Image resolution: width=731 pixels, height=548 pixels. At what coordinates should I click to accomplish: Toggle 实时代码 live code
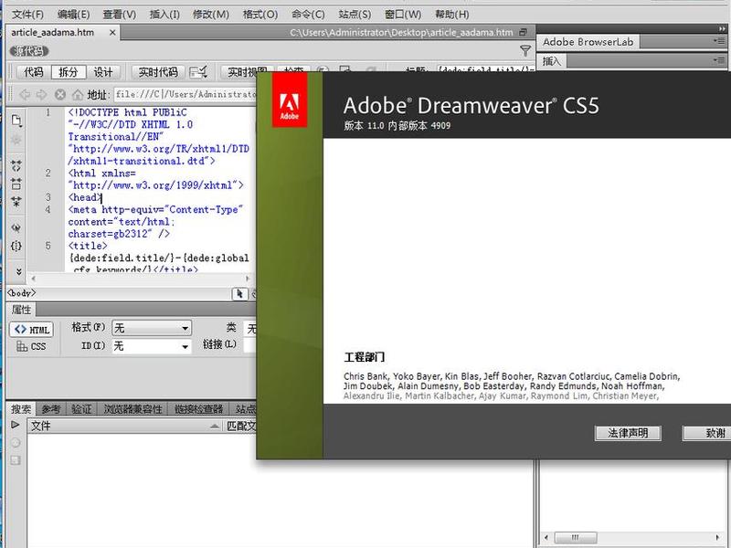point(158,72)
